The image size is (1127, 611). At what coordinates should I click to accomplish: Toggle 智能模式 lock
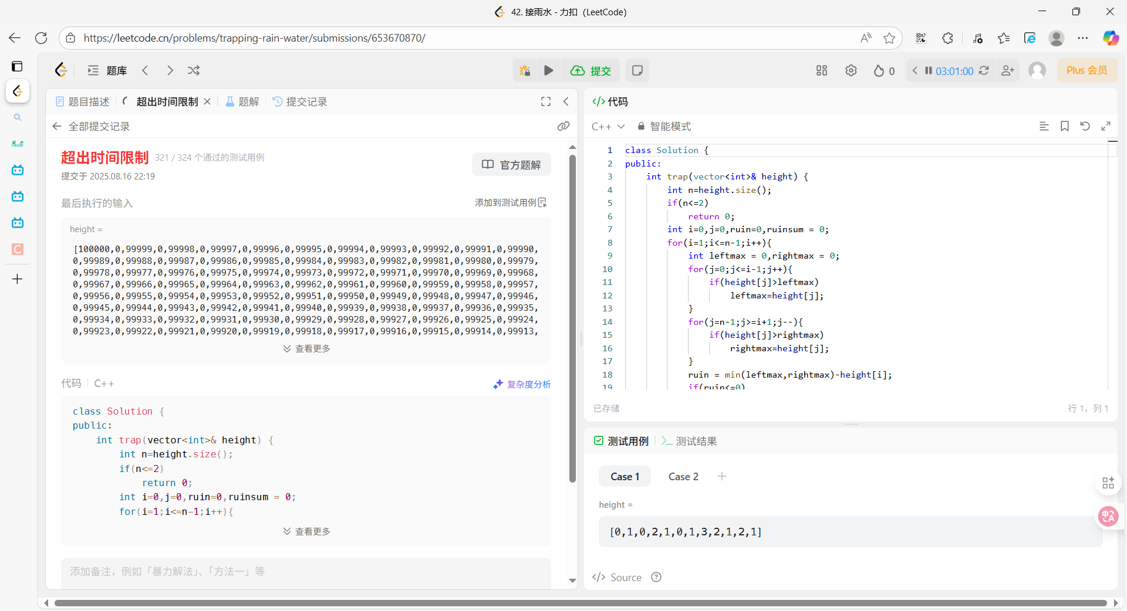(x=664, y=126)
